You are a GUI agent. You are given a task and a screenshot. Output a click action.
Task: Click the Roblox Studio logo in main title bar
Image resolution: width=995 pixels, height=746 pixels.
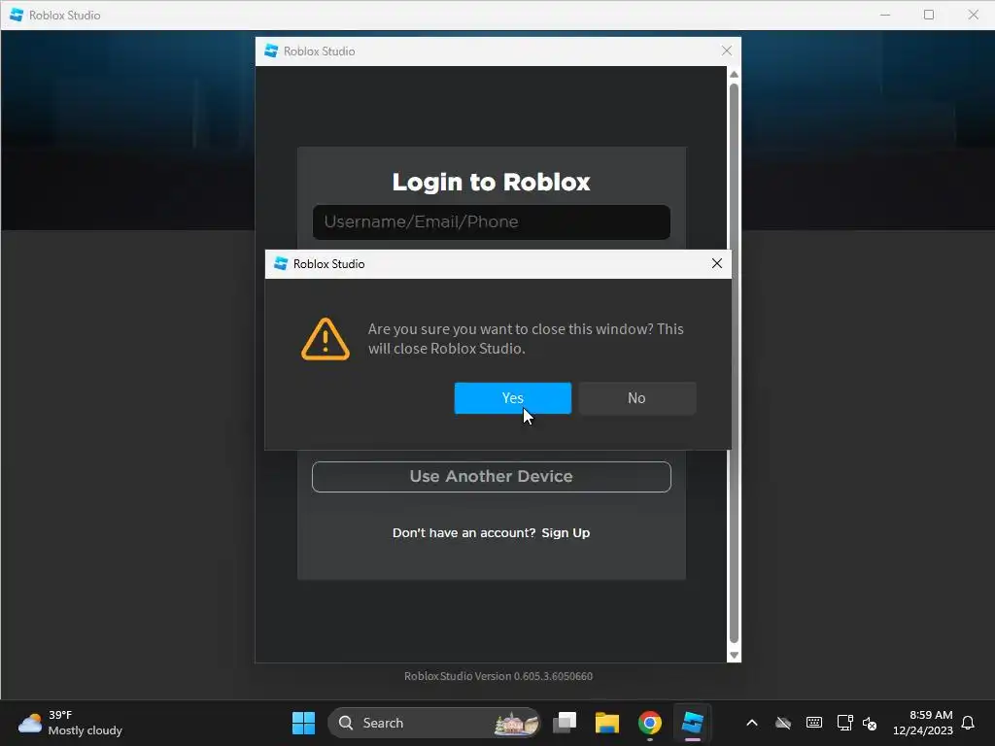point(17,15)
